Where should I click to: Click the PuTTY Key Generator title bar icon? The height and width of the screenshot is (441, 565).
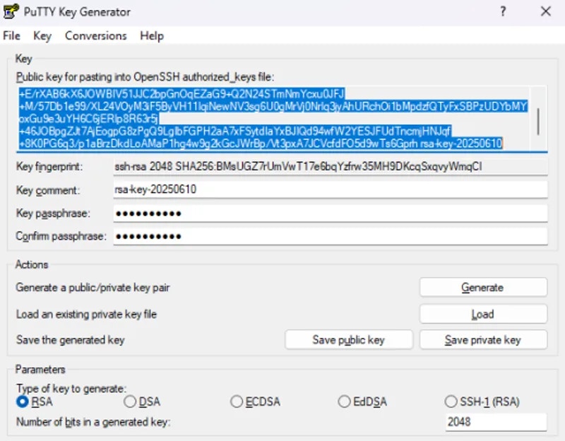(12, 11)
